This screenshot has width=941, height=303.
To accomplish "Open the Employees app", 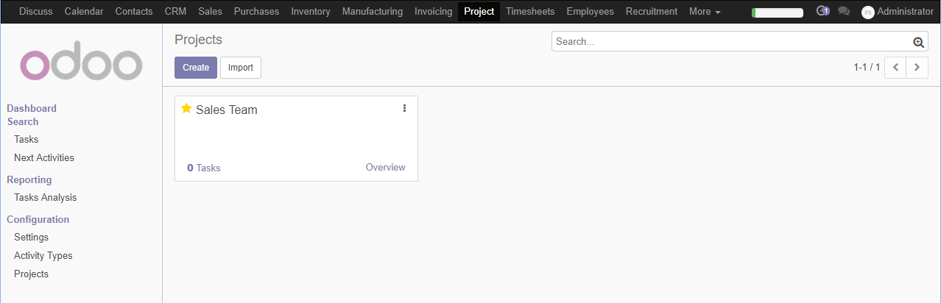I will [591, 11].
